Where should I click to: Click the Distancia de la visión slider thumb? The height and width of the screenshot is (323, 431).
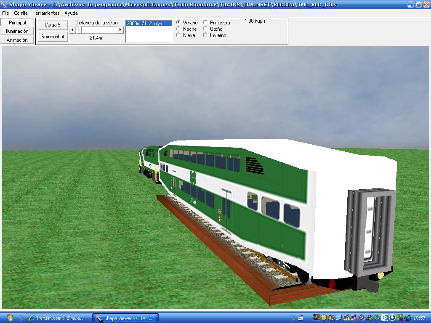tap(78, 30)
